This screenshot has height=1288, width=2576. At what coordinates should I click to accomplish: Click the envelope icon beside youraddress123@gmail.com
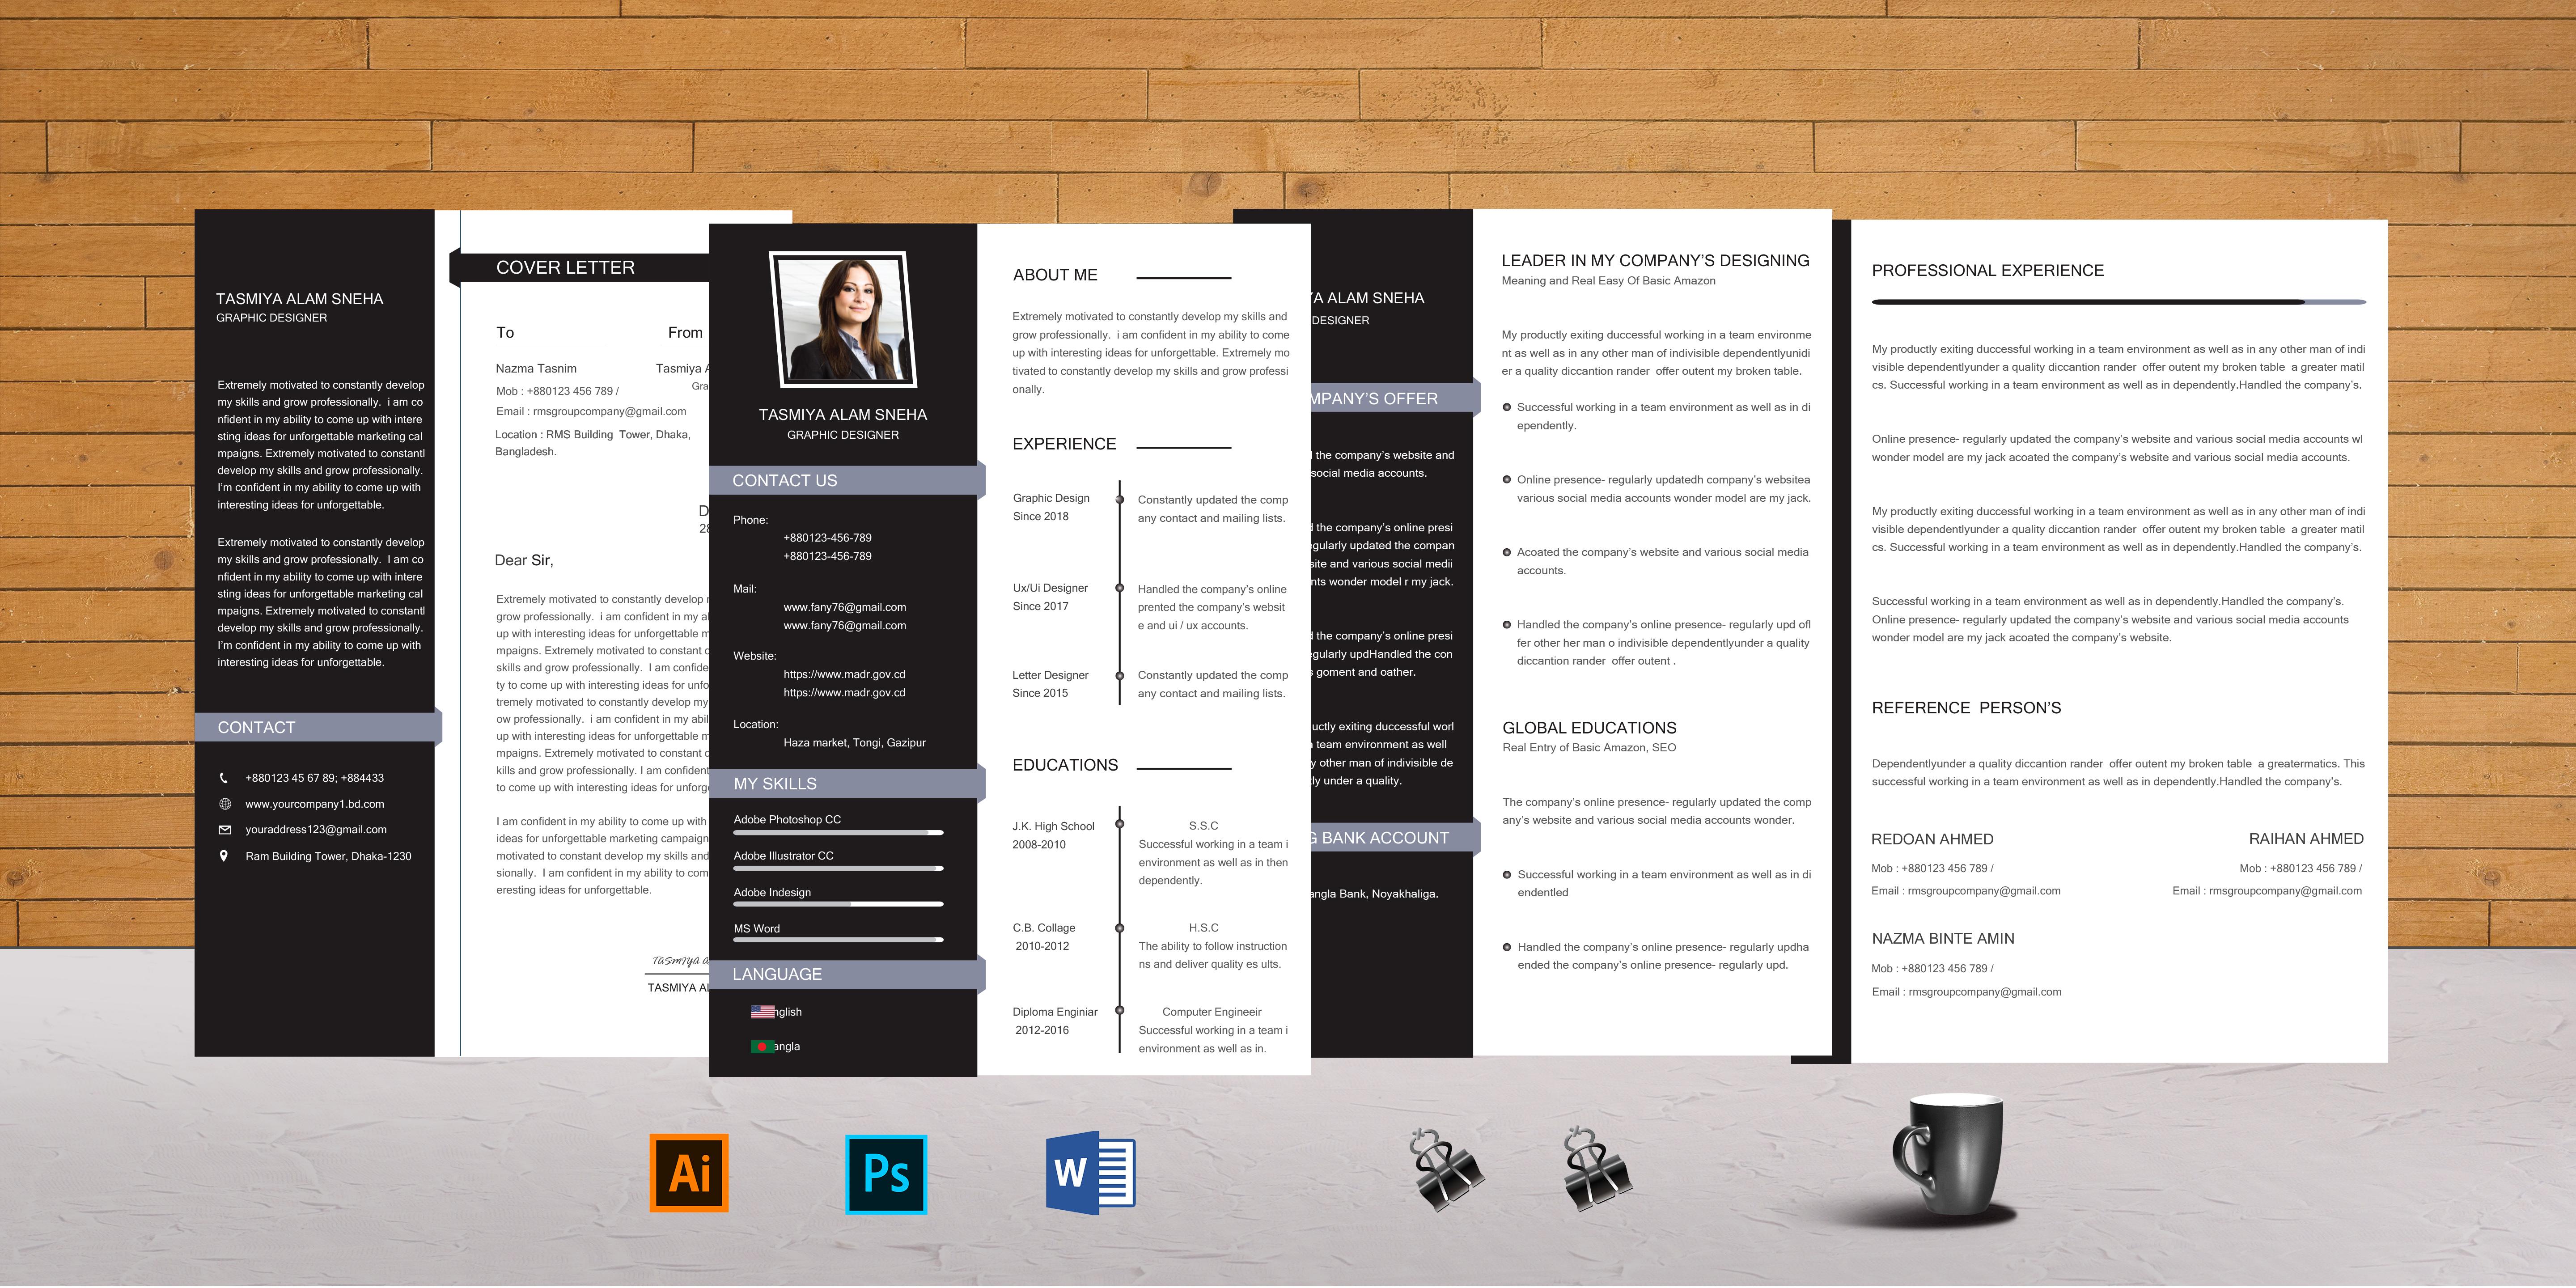pyautogui.click(x=226, y=829)
